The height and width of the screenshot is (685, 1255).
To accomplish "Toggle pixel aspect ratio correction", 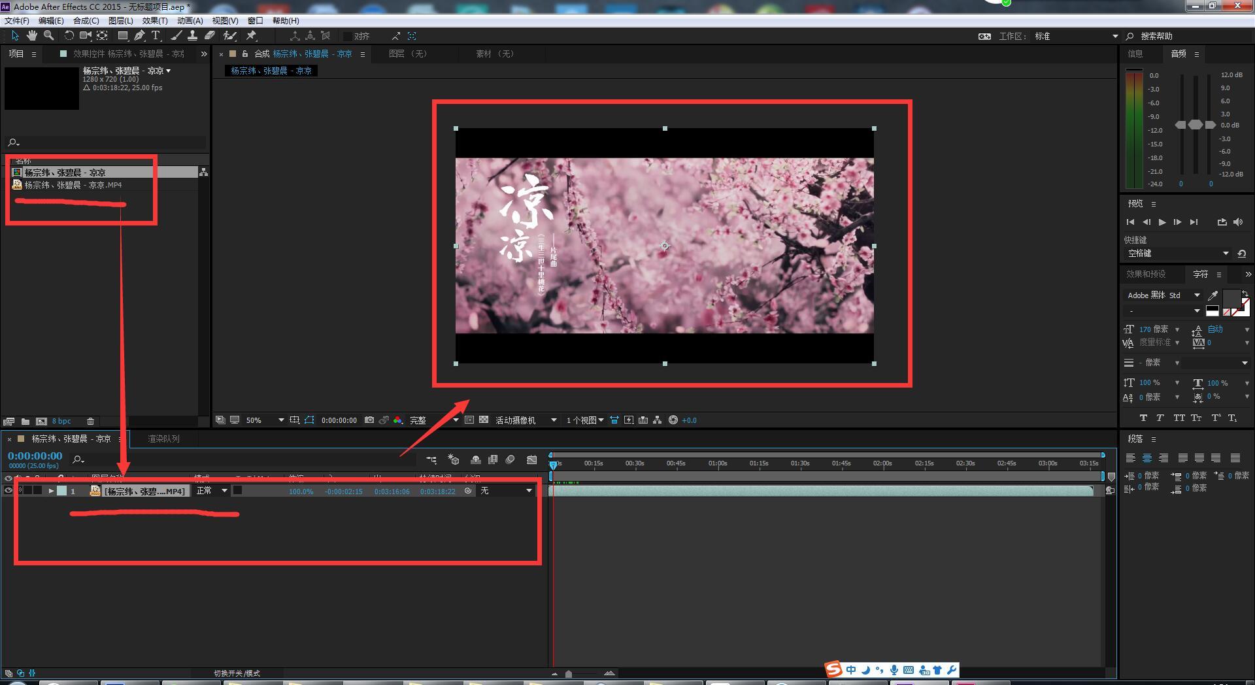I will point(614,420).
